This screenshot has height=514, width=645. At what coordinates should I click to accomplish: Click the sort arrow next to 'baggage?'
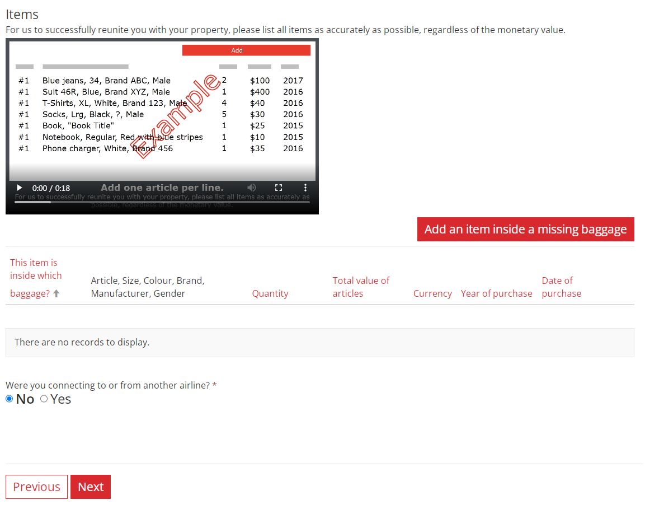coord(57,293)
